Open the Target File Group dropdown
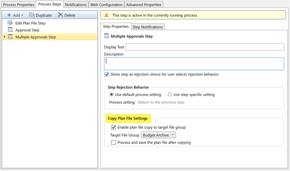290x171 pixels. click(158, 135)
